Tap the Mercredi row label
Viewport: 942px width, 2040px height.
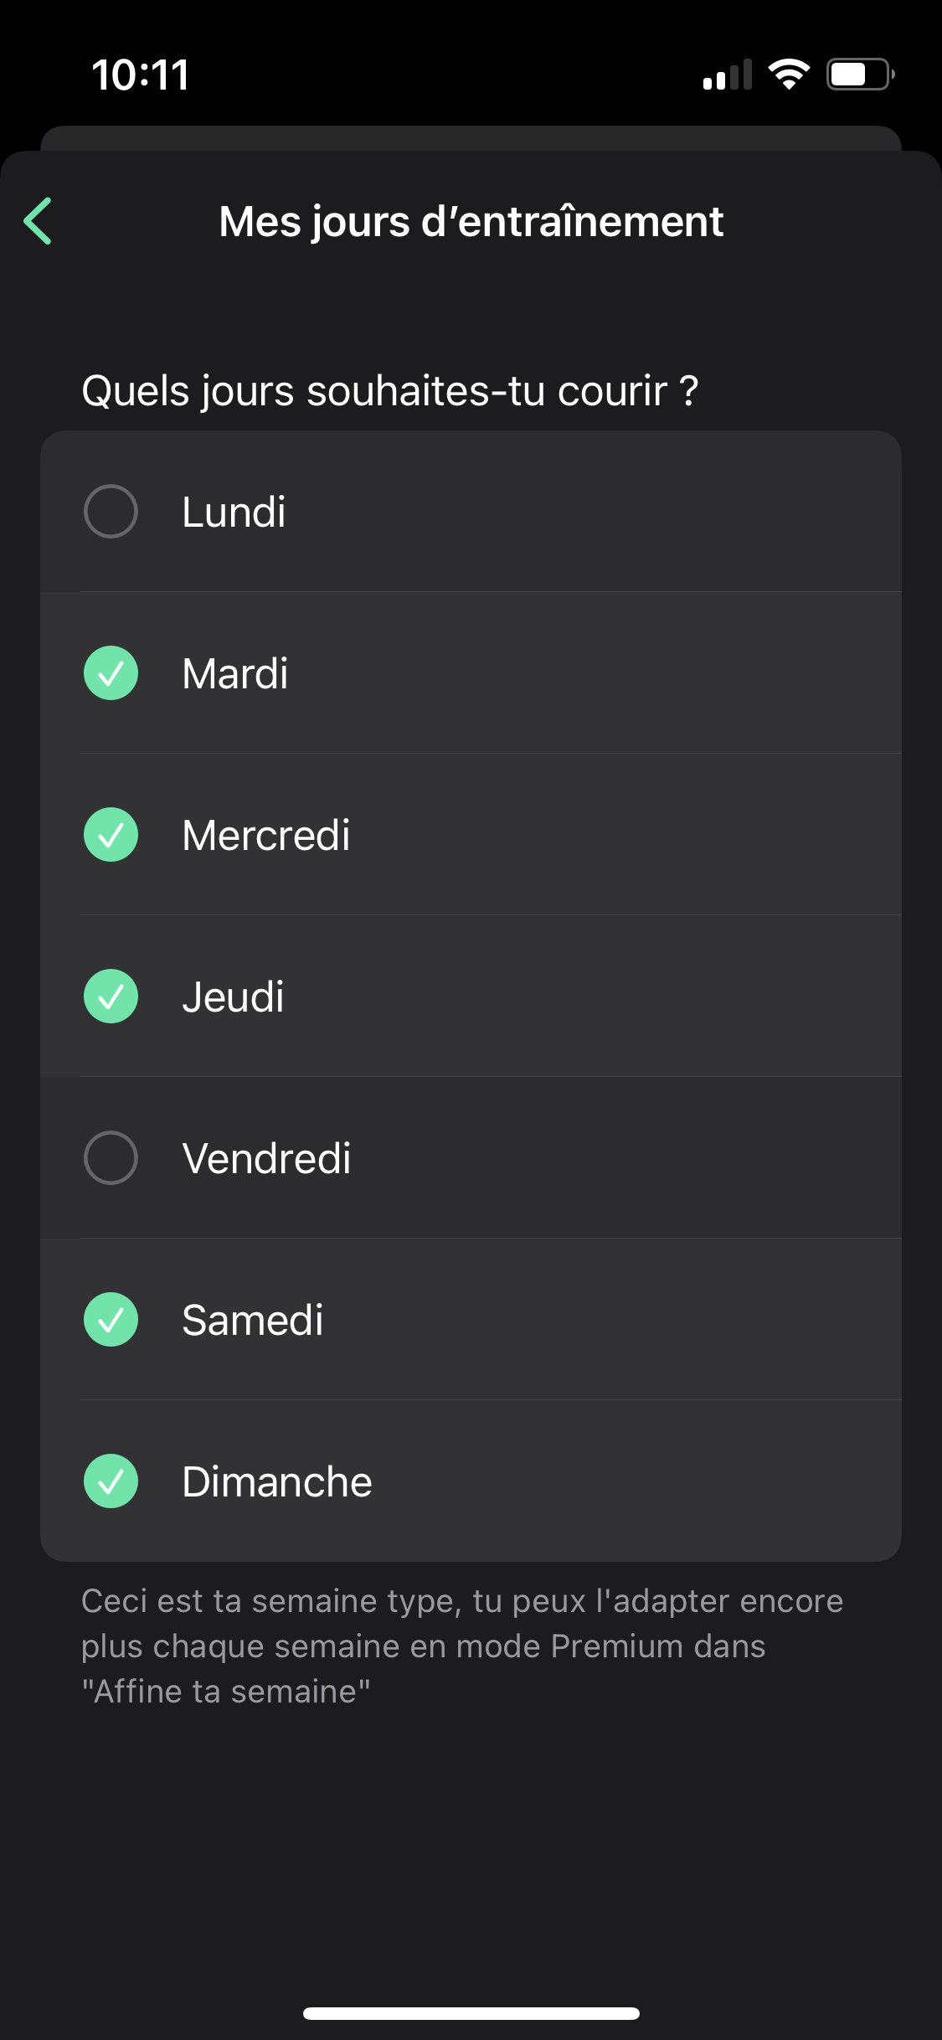(266, 835)
